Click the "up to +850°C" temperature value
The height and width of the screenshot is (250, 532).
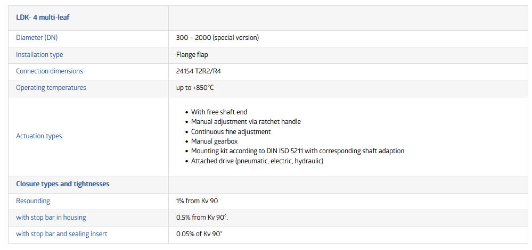tap(194, 88)
